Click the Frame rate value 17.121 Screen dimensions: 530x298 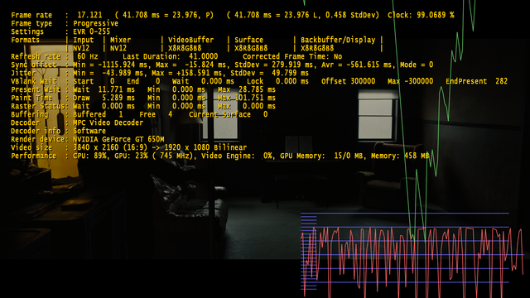point(89,15)
